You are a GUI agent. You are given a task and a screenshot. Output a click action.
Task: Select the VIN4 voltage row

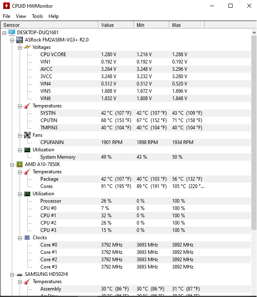145,84
